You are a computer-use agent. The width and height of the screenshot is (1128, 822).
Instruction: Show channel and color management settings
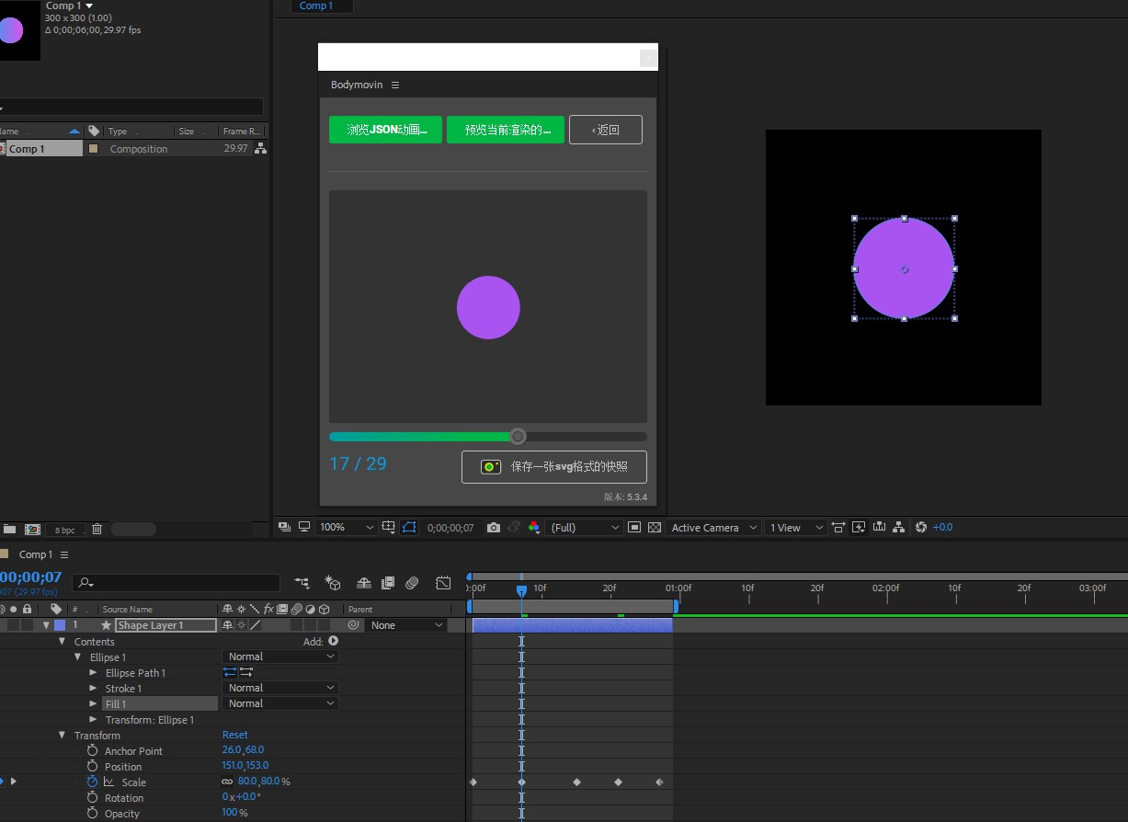click(534, 527)
